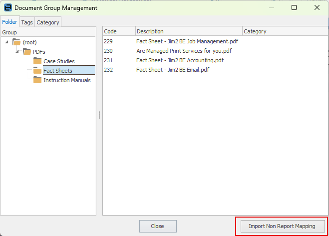Select 'Are Managed Print Services for you.pdf'
Image resolution: width=329 pixels, height=236 pixels.
tap(184, 51)
